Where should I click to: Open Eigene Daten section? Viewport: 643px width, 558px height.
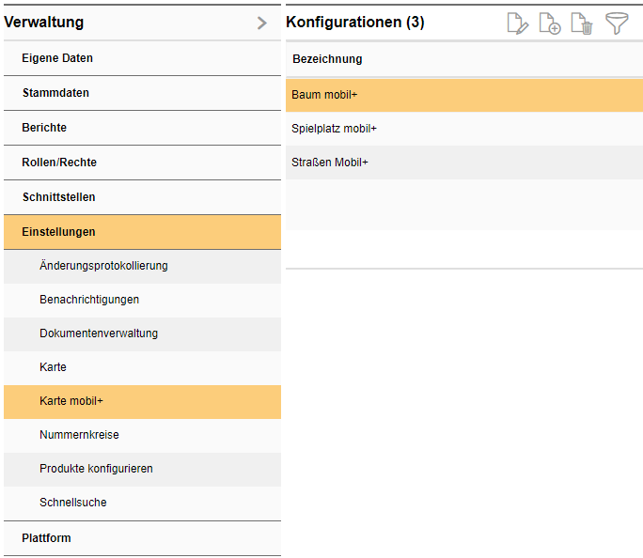click(x=57, y=58)
